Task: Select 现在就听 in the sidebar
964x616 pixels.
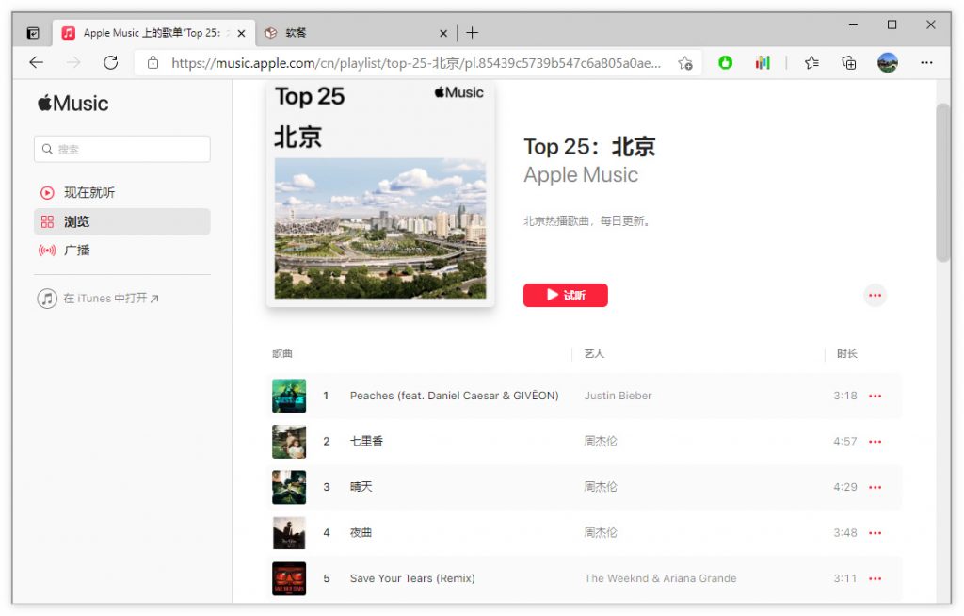Action: coord(88,193)
